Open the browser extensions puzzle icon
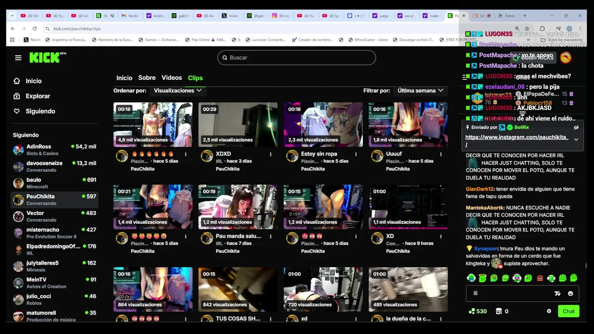Image resolution: width=594 pixels, height=334 pixels. (x=542, y=28)
